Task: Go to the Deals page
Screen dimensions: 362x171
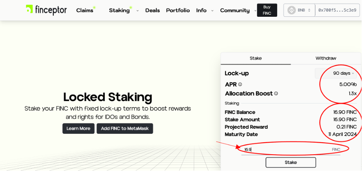Action: (x=152, y=10)
